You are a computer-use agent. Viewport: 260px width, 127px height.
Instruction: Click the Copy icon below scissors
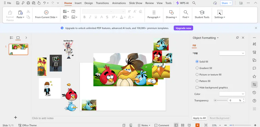pos(28,17)
